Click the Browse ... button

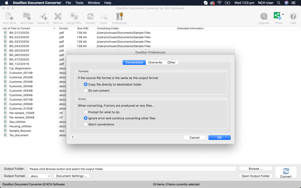pos(256,169)
